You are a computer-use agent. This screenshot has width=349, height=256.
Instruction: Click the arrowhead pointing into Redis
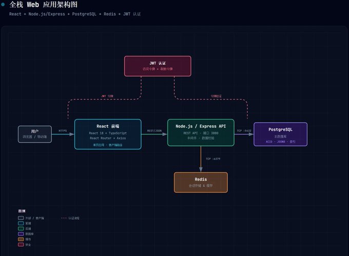[x=201, y=169]
